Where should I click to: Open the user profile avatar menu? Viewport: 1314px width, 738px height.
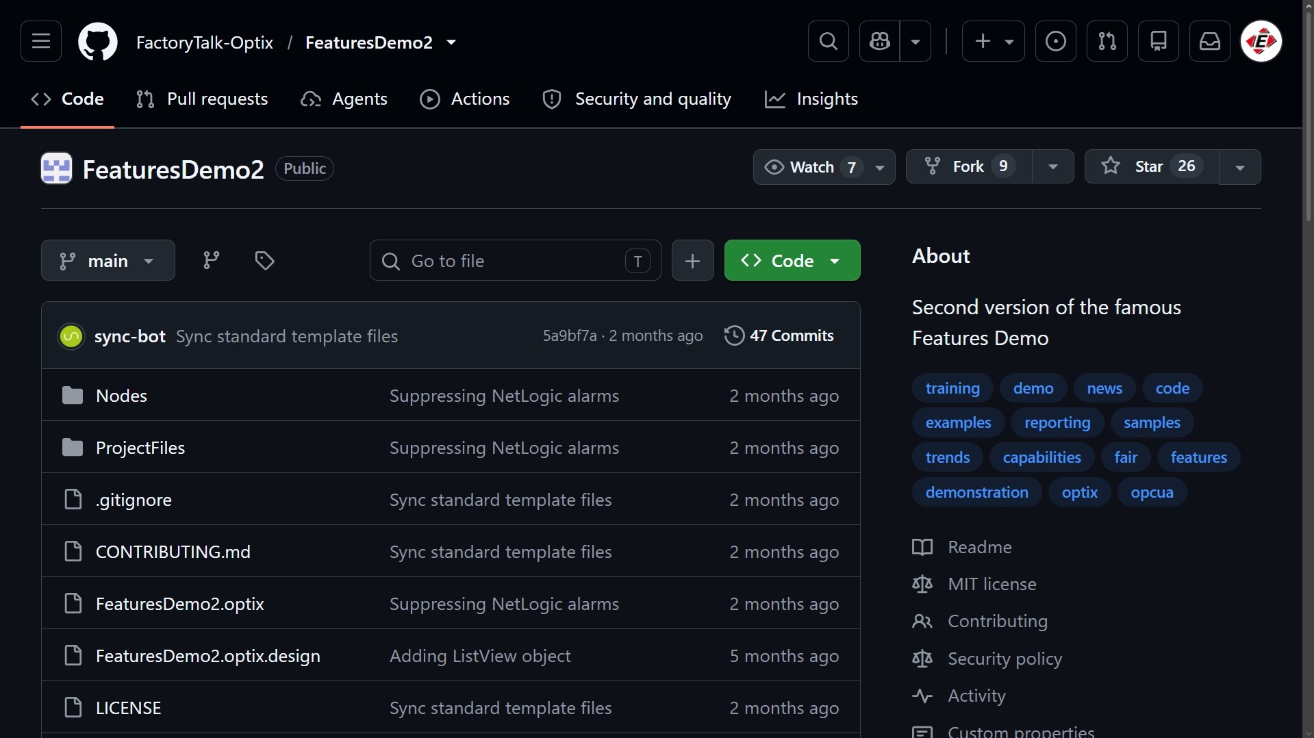1261,42
